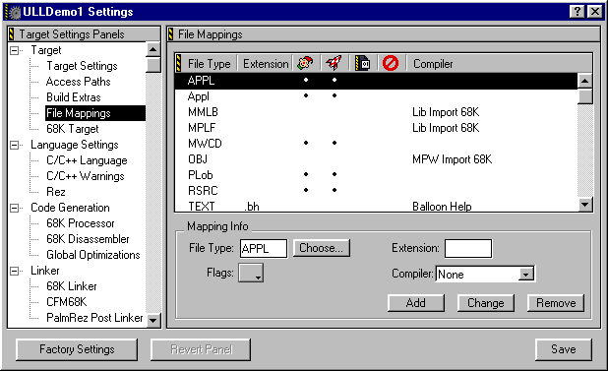Collapse the Code Generation tree group
The height and width of the screenshot is (371, 608).
click(x=15, y=208)
